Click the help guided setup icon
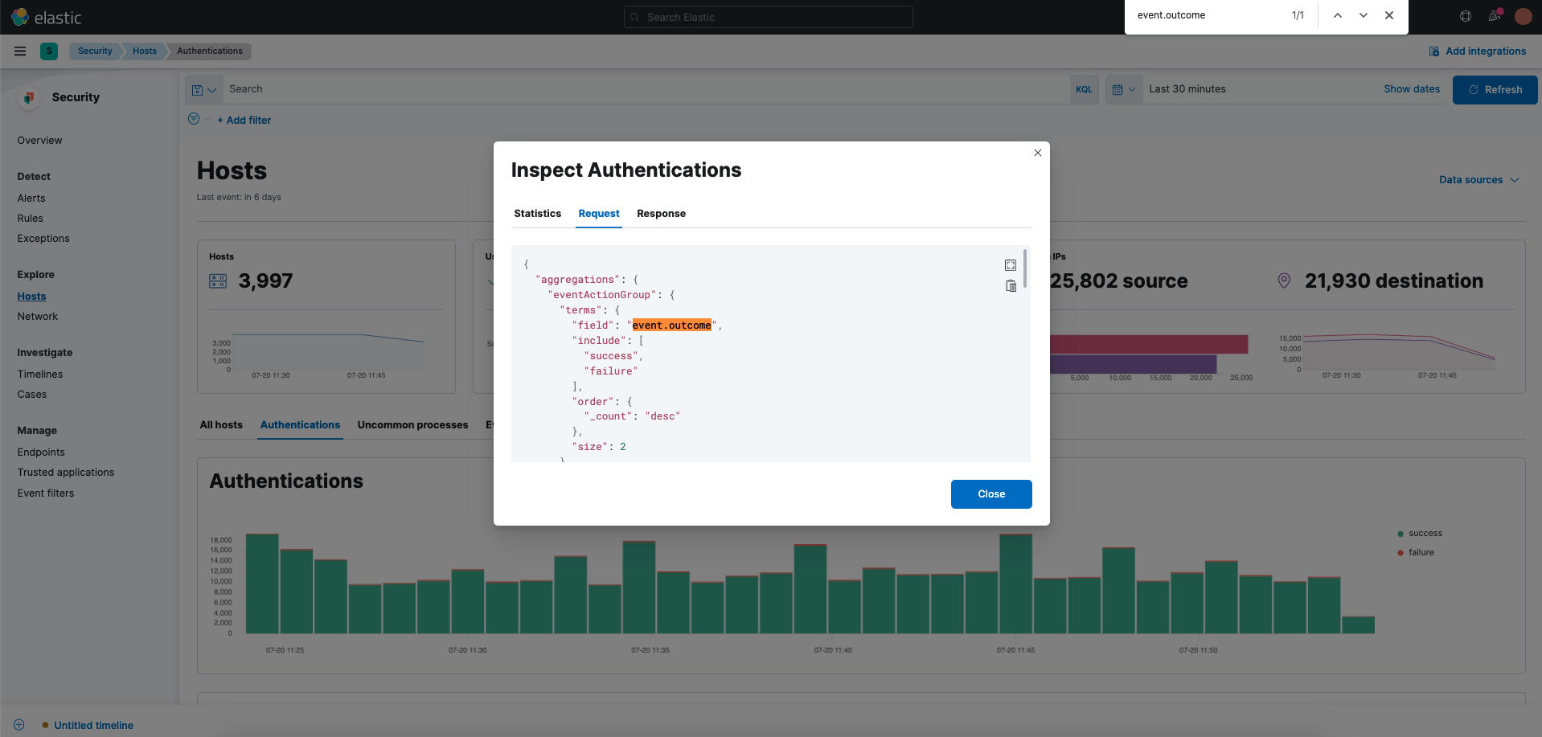The width and height of the screenshot is (1542, 737). 1465,16
